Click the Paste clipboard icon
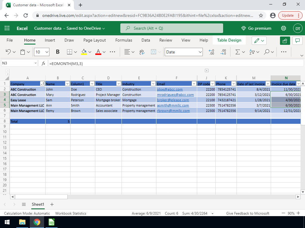This screenshot has width=305, height=228. tap(23, 52)
